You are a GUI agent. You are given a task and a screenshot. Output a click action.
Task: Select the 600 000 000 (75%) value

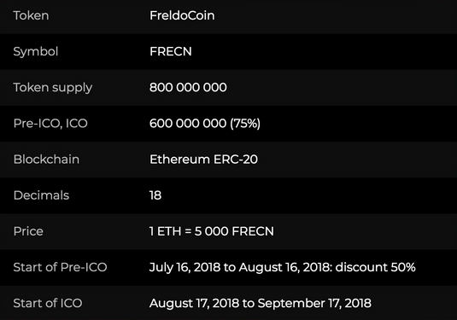205,124
